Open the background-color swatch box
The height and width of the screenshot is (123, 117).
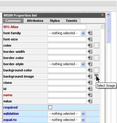tap(96, 70)
